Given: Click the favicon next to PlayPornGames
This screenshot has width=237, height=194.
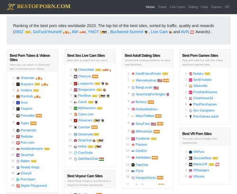Looking at the screenshot, I should pyautogui.click(x=191, y=104).
